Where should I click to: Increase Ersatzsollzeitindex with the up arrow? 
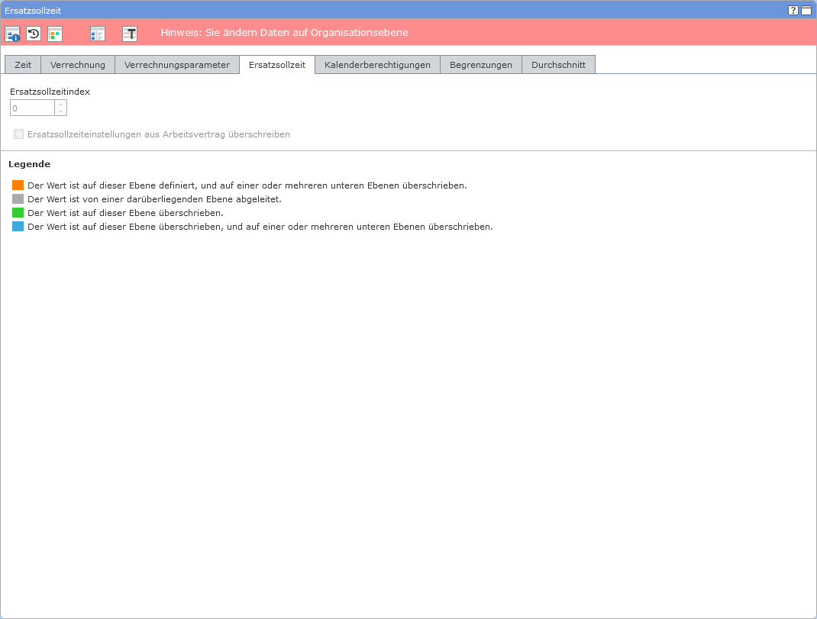tap(61, 104)
